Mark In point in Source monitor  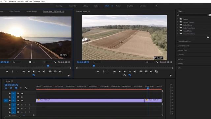13,71
